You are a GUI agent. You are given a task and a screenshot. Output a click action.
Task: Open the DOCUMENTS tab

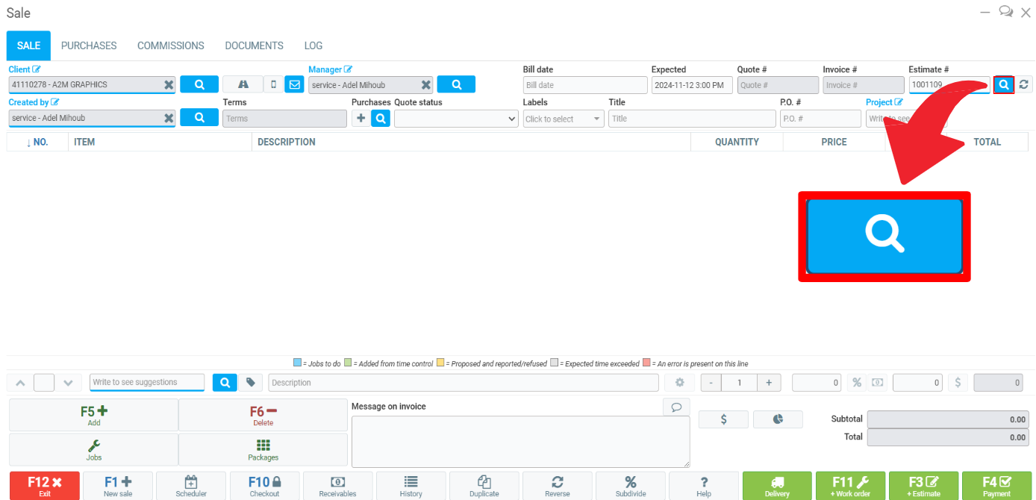pos(254,46)
